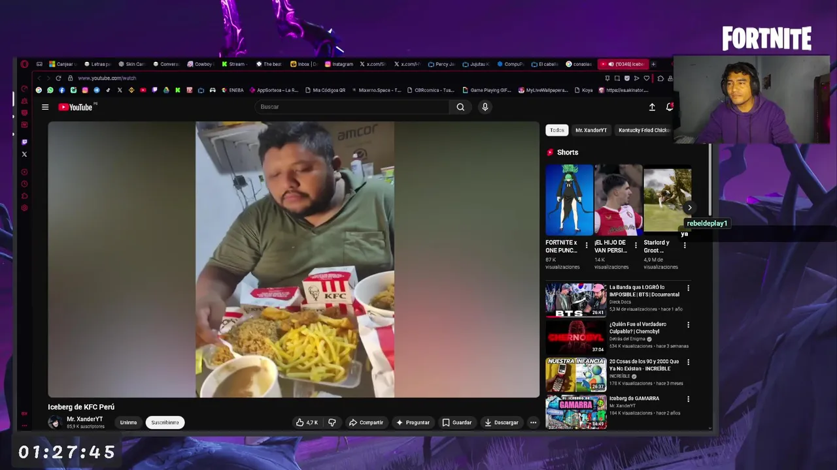Image resolution: width=837 pixels, height=470 pixels.
Task: Go to the YouTube home logo
Action: (76, 107)
